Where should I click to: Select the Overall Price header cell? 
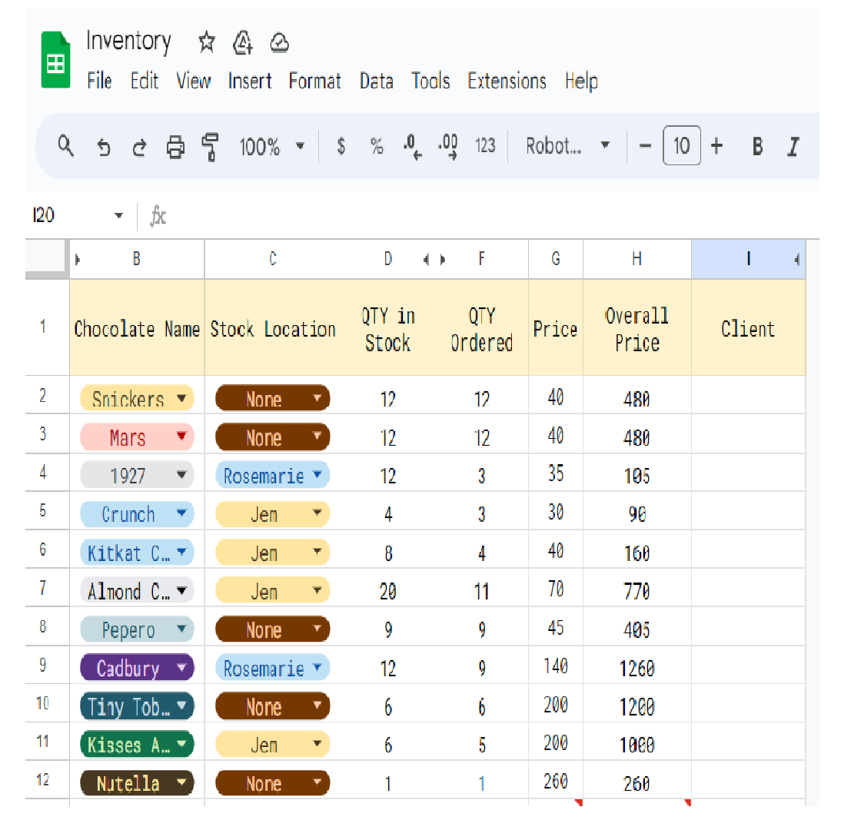[637, 327]
